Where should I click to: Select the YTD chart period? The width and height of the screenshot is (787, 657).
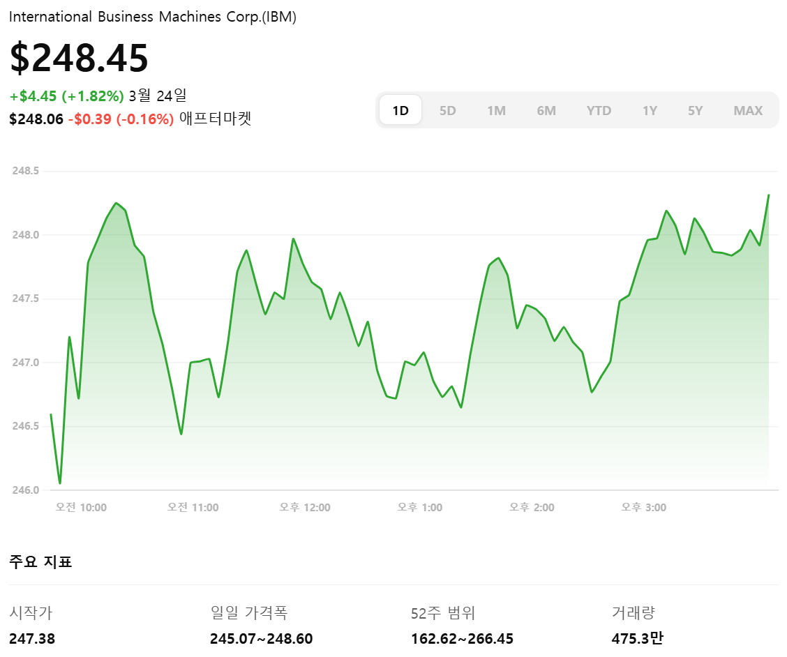[x=598, y=109]
